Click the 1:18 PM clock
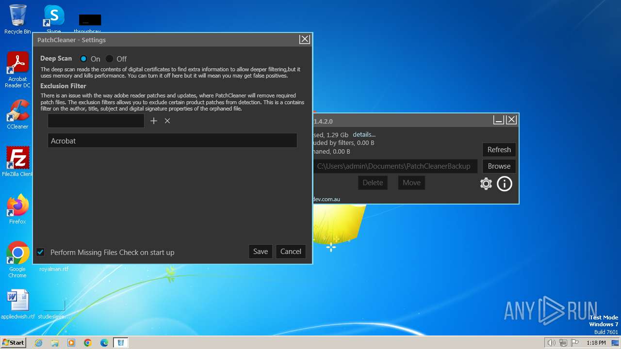The height and width of the screenshot is (349, 621). (596, 343)
